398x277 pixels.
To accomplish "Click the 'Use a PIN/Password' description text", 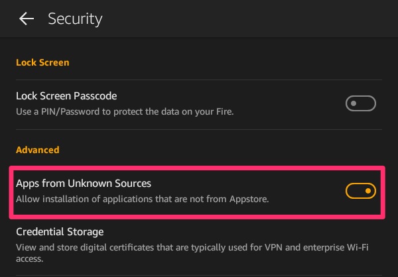I will (x=125, y=111).
